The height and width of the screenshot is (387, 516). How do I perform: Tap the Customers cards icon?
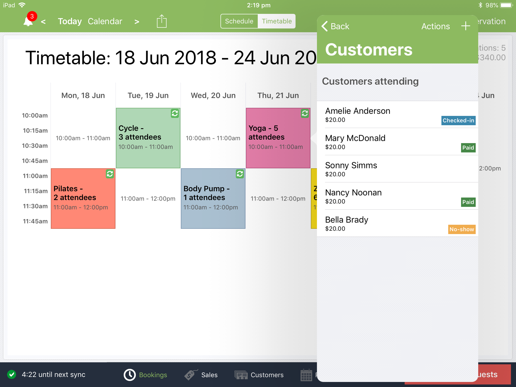[x=241, y=375]
